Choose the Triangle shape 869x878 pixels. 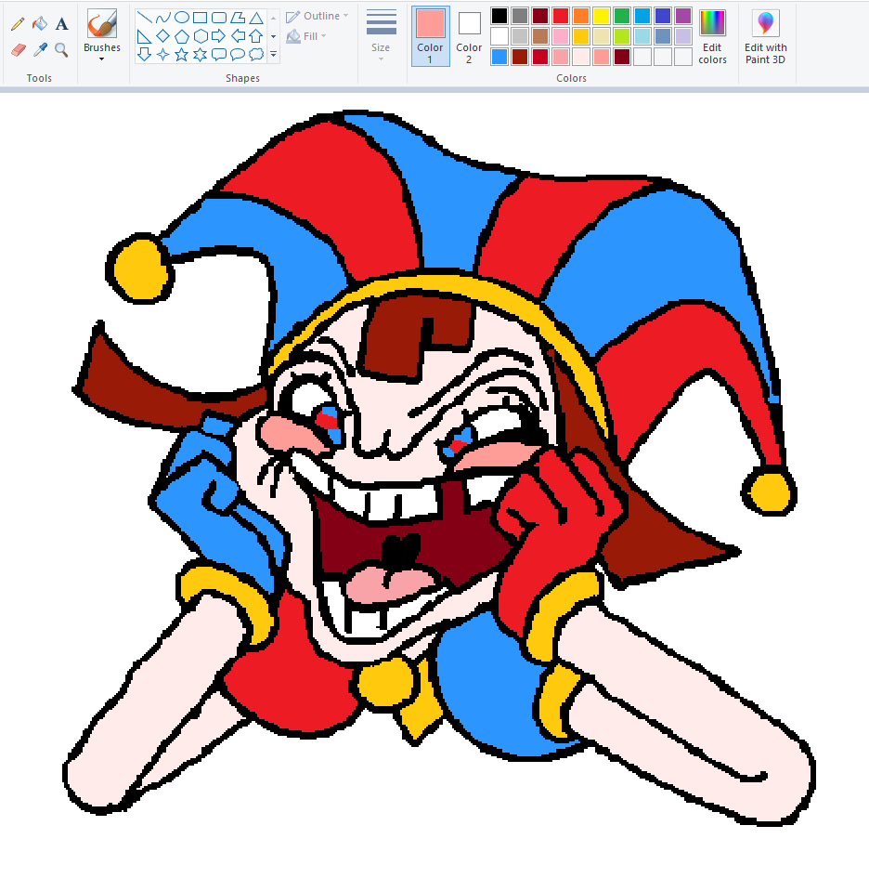[x=256, y=18]
